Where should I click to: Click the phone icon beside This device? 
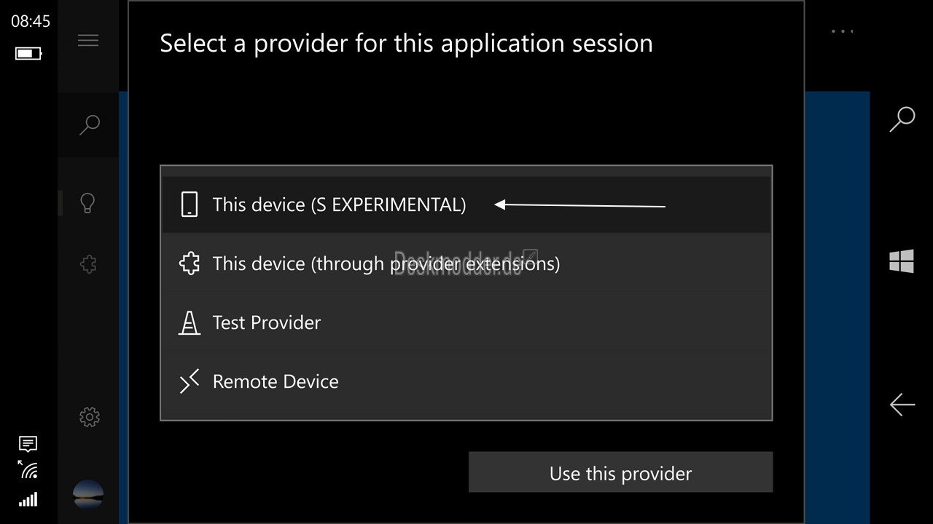(x=190, y=205)
